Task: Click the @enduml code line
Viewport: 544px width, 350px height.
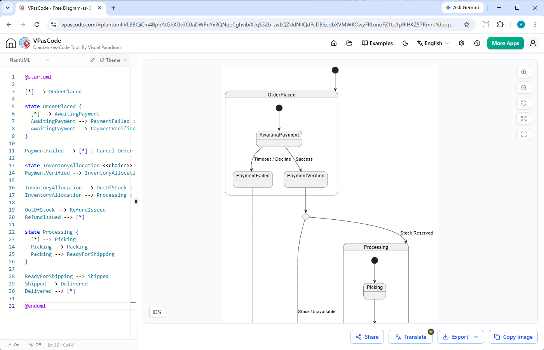Action: tap(35, 306)
